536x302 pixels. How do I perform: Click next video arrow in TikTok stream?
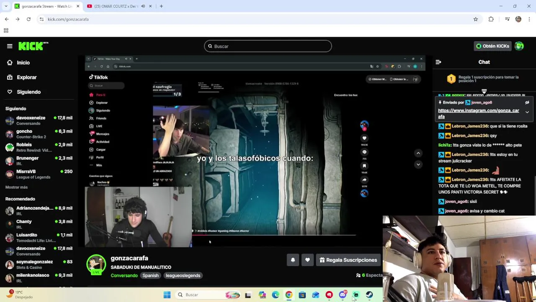coord(418,164)
